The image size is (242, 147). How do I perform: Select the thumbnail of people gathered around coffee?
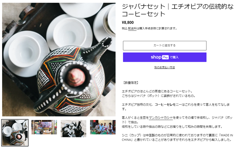[103, 127]
